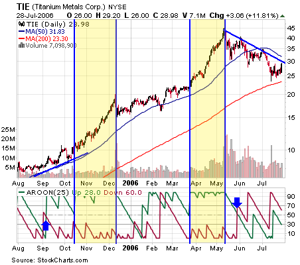Click the green 'Up 28.0' Aroon value
Viewport: 300px width, 265px height.
pyautogui.click(x=86, y=193)
